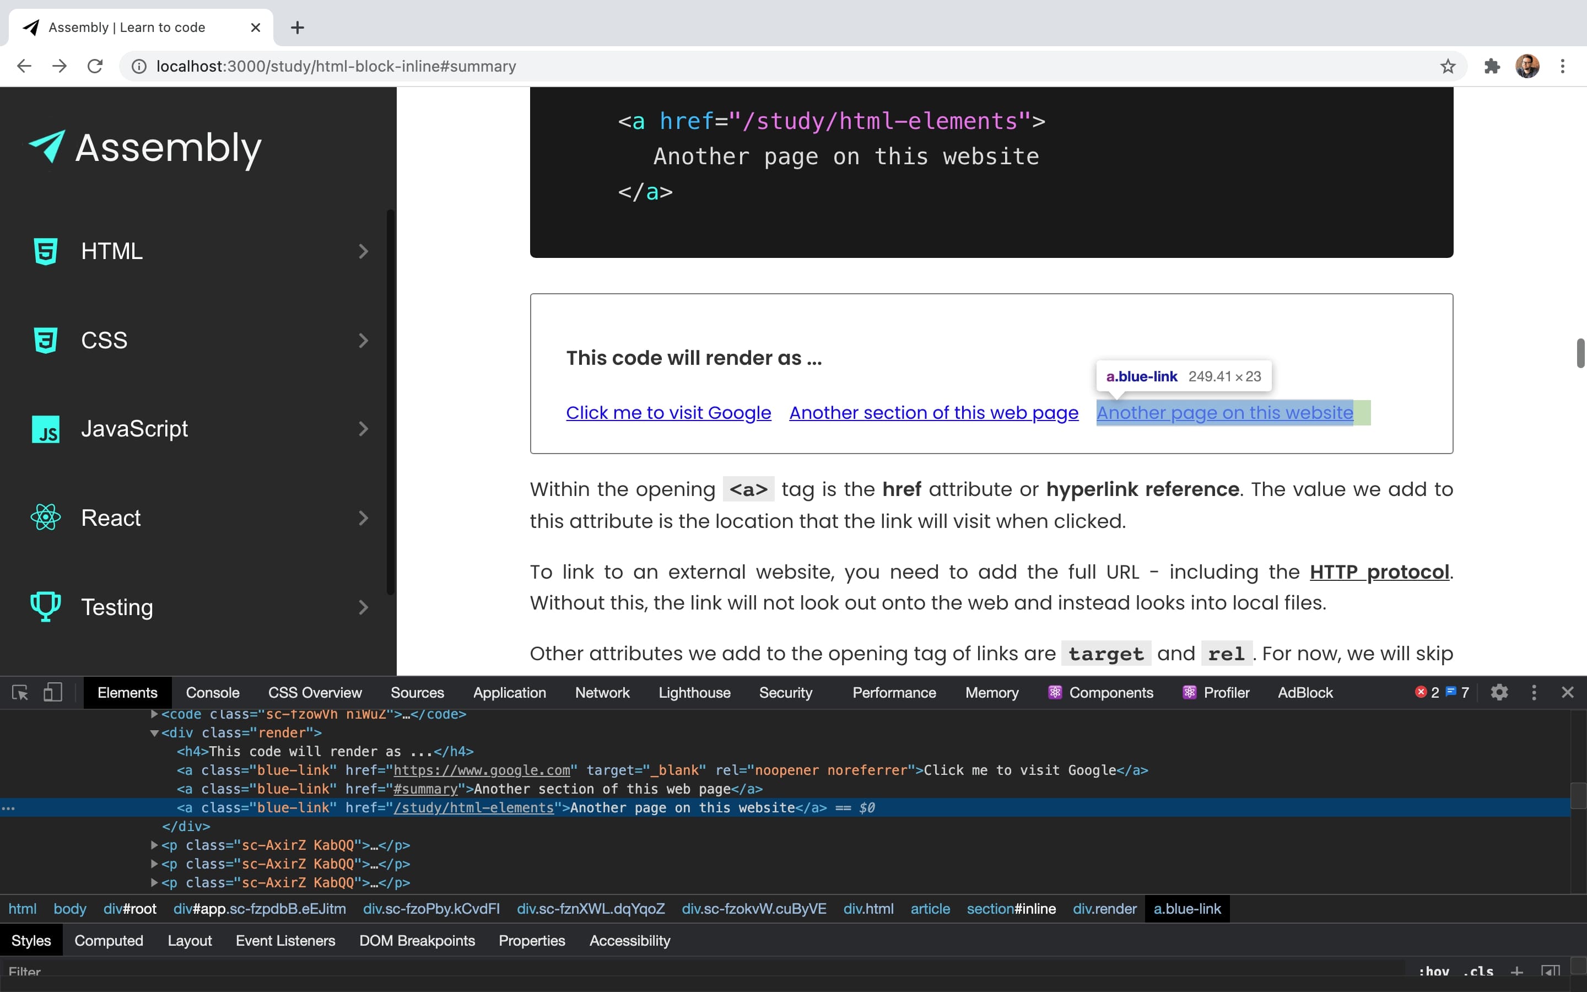
Task: Expand the React sidebar section
Action: click(x=363, y=517)
